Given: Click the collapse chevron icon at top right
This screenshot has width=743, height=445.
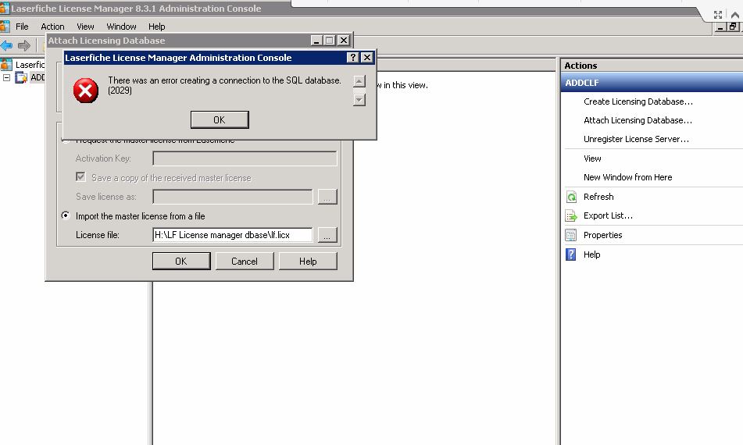Looking at the screenshot, I should tap(735, 15).
